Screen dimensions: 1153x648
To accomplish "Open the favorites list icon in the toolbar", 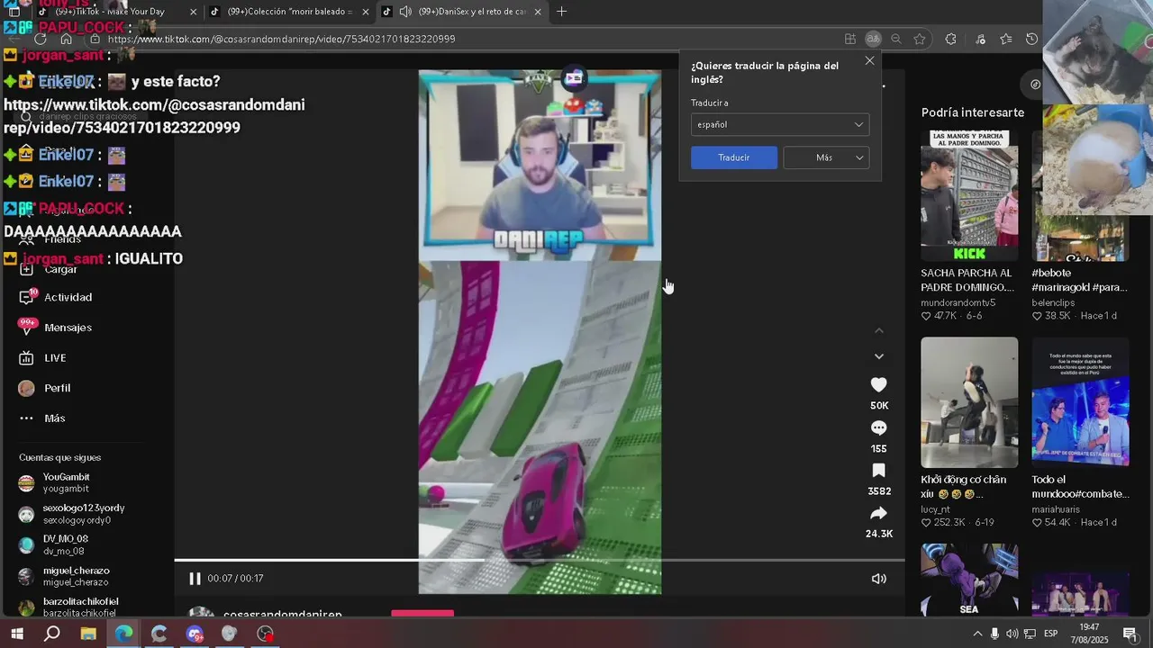I will point(1006,39).
